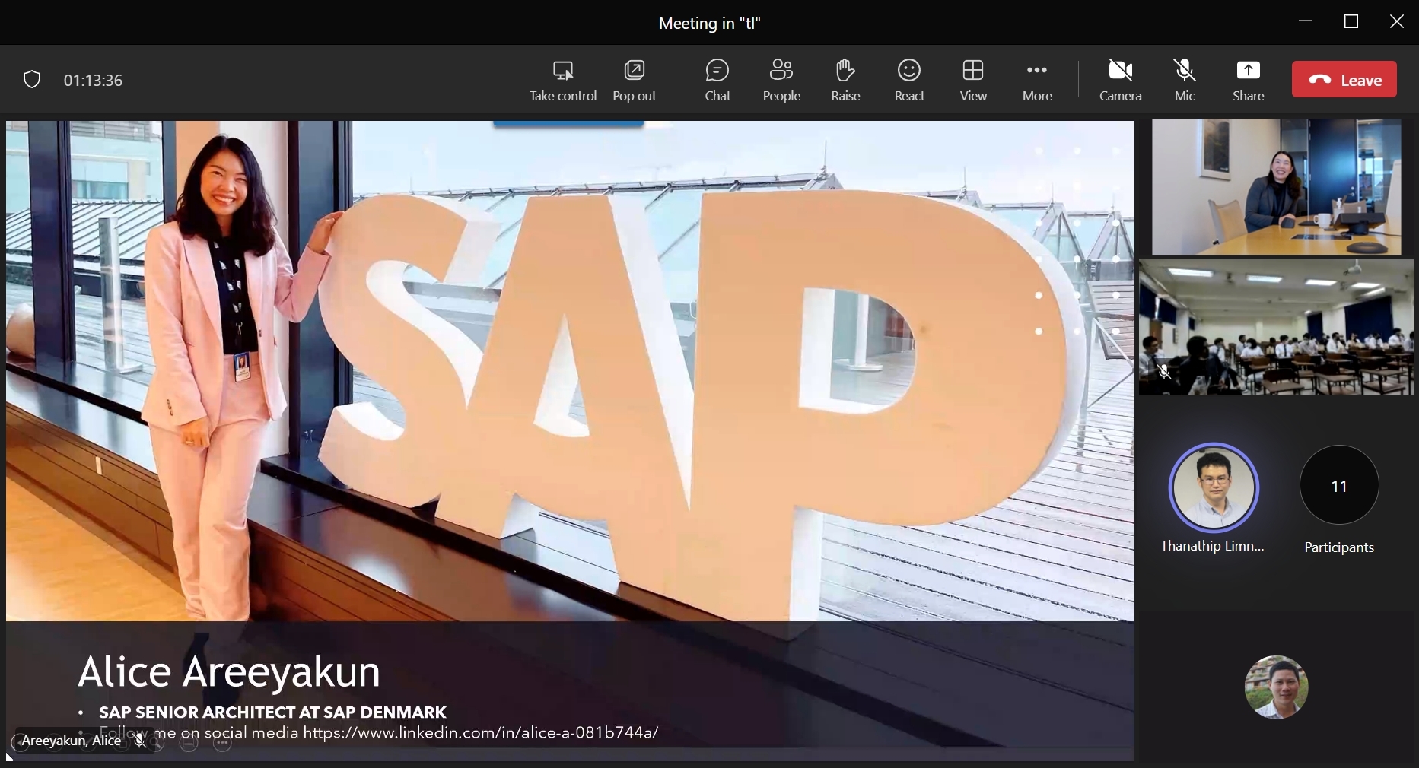Click the bottom right participant avatar

(1276, 687)
